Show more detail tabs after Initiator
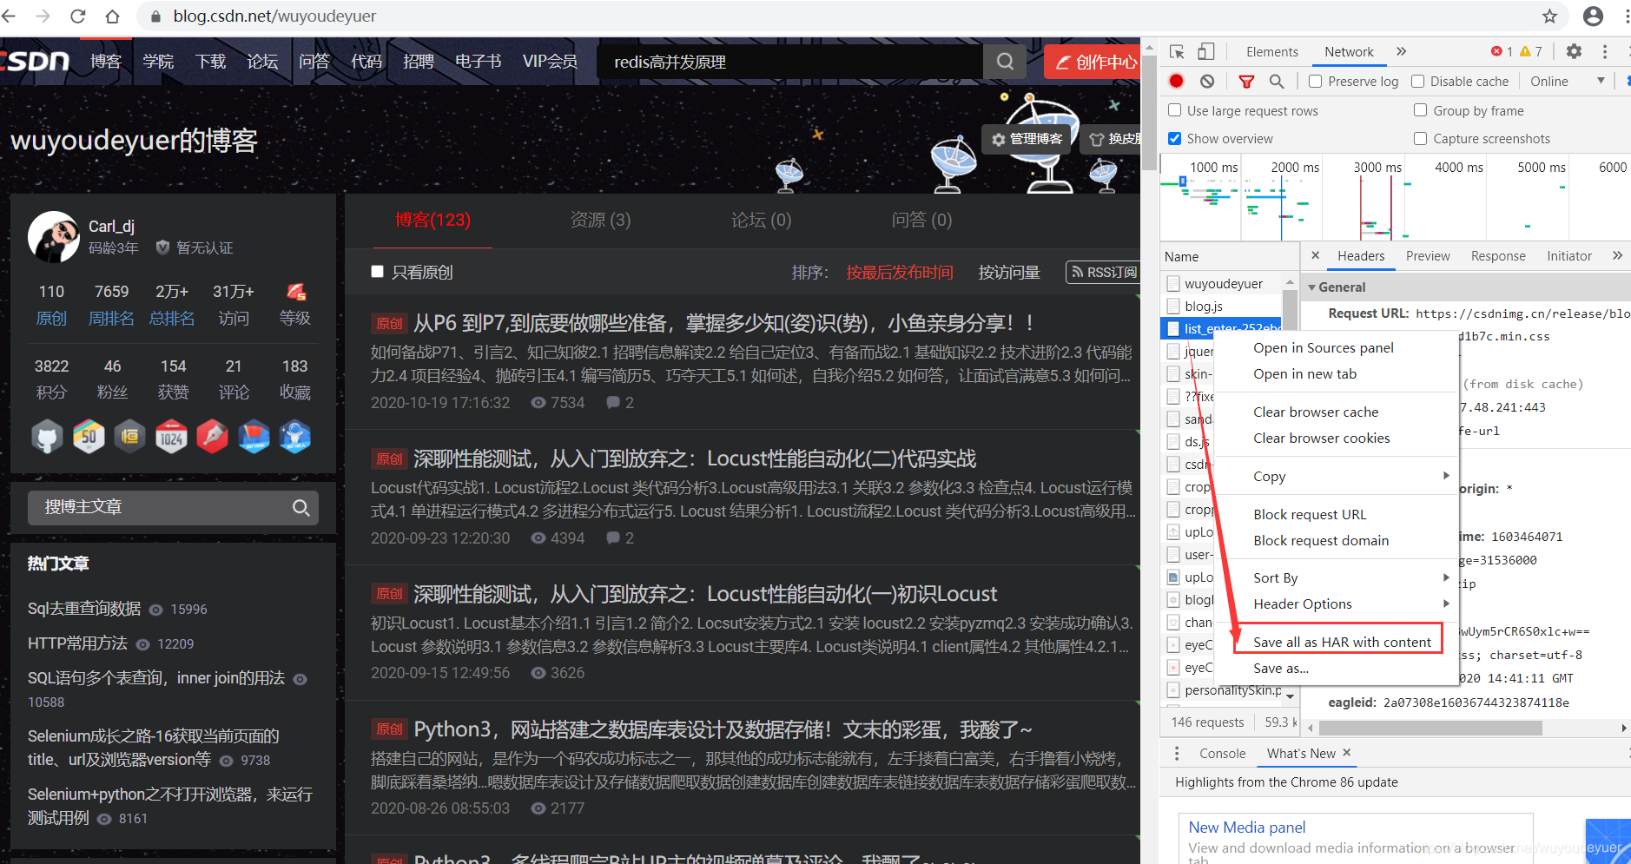1631x864 pixels. pos(1617,255)
